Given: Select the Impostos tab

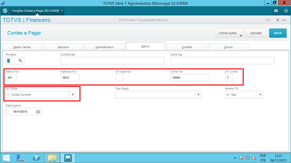Looking at the screenshot, I should 63,47.
